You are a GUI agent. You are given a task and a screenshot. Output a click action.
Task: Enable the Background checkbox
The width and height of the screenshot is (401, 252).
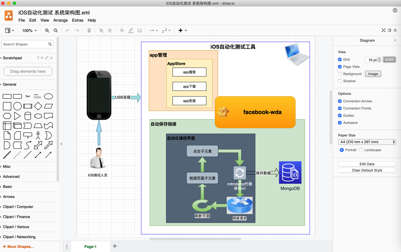tap(340, 74)
